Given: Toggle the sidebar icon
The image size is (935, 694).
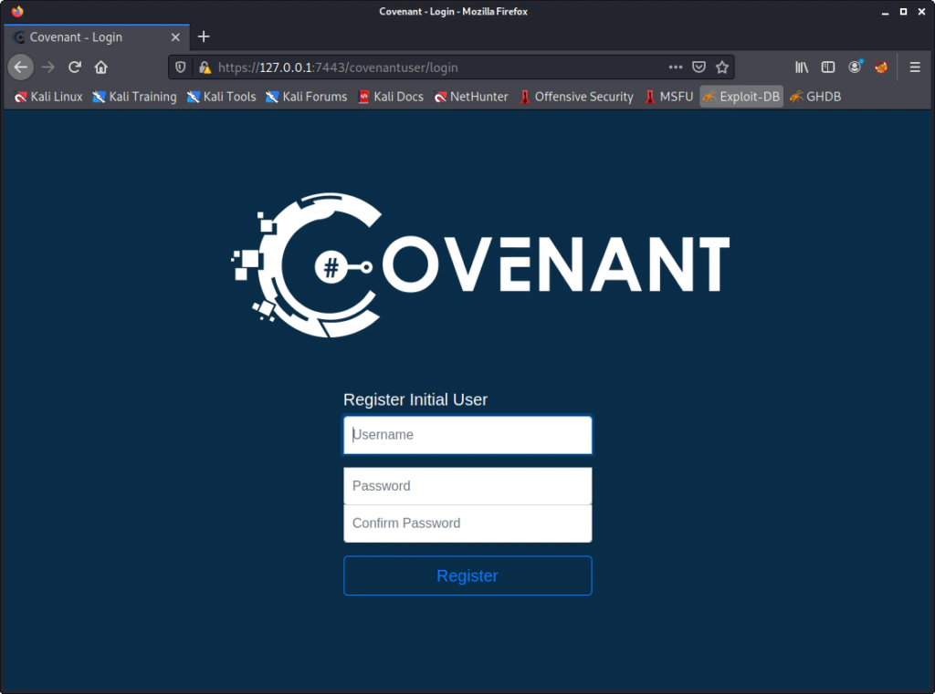Looking at the screenshot, I should [828, 67].
